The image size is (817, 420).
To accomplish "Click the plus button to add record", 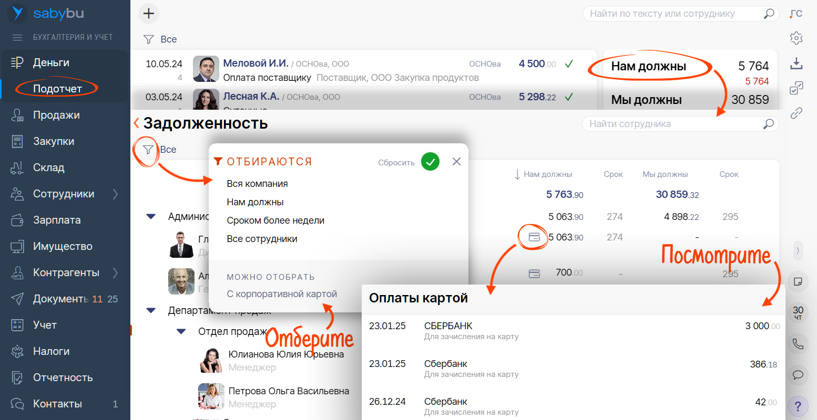I will point(149,14).
